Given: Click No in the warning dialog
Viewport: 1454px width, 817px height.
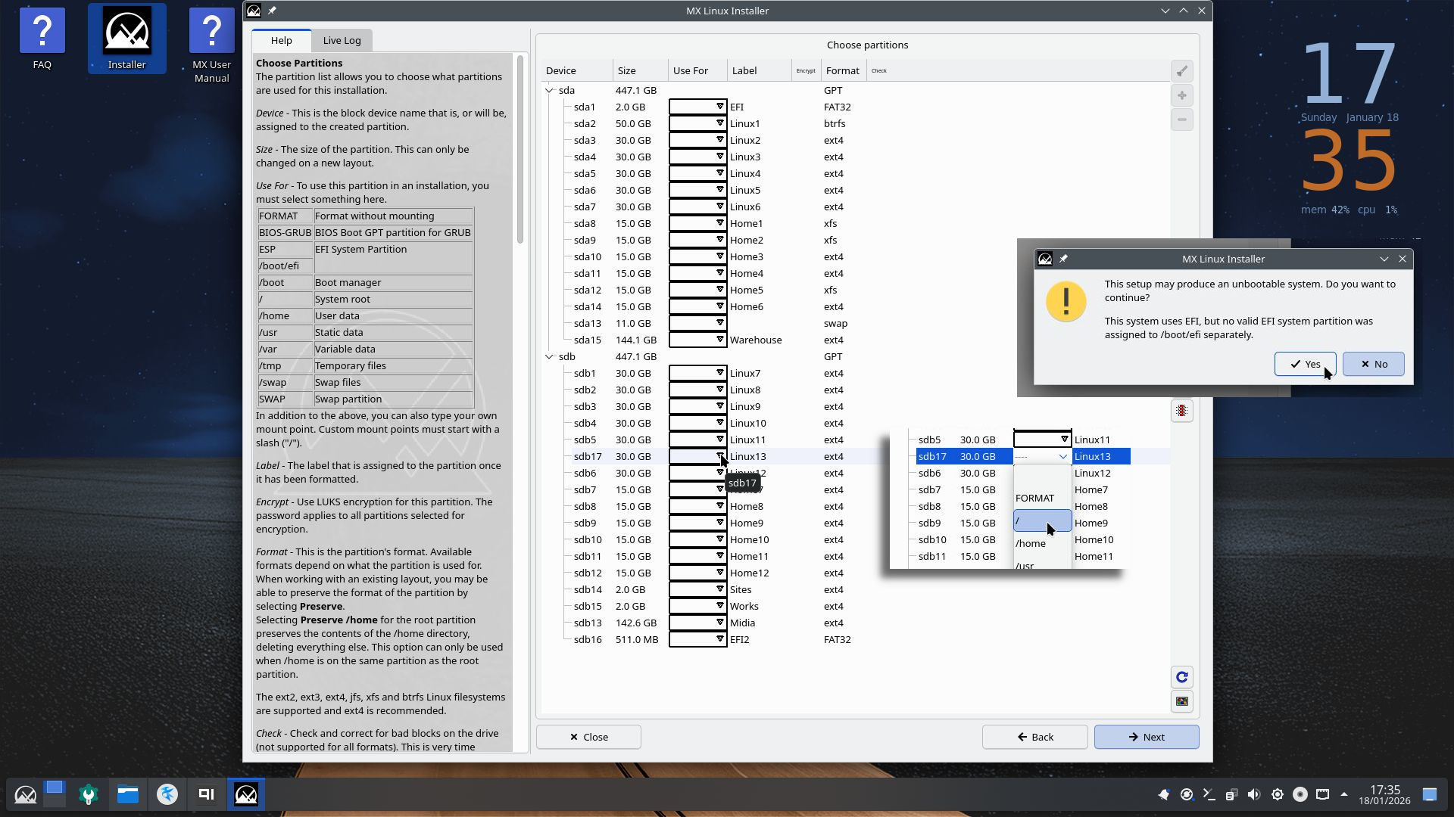Looking at the screenshot, I should point(1373,364).
